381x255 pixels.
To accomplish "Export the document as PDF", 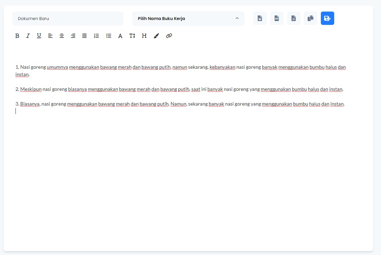I will tap(277, 19).
